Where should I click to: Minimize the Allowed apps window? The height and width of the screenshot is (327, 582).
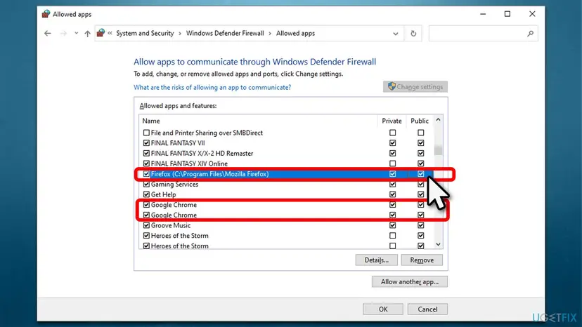coord(482,14)
